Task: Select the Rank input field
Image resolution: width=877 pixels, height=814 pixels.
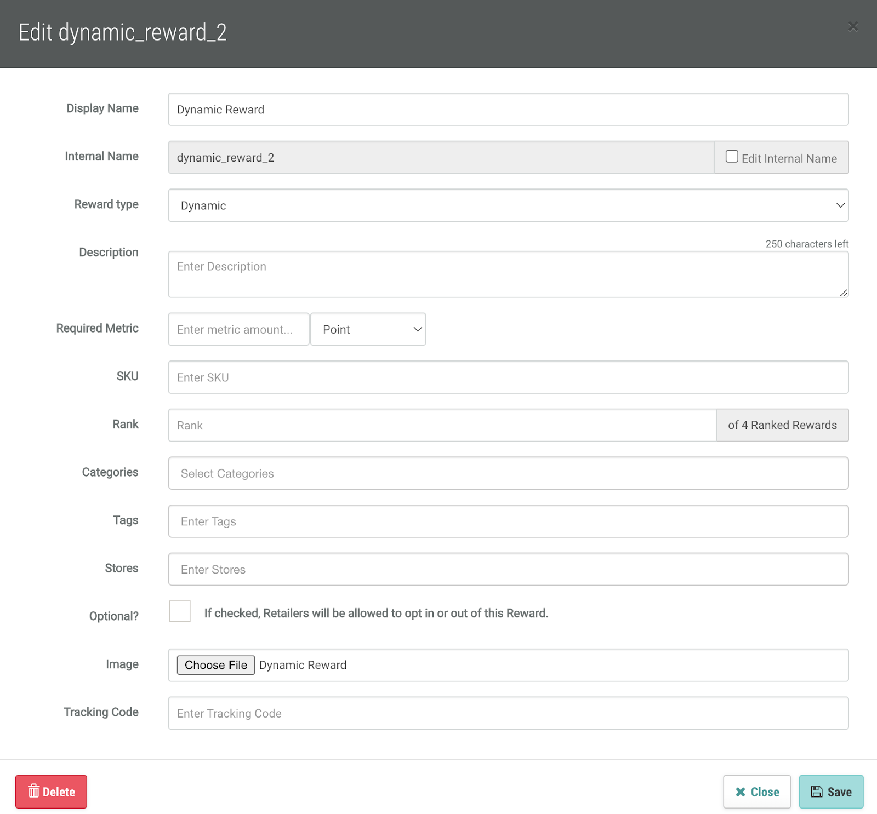Action: pos(442,425)
